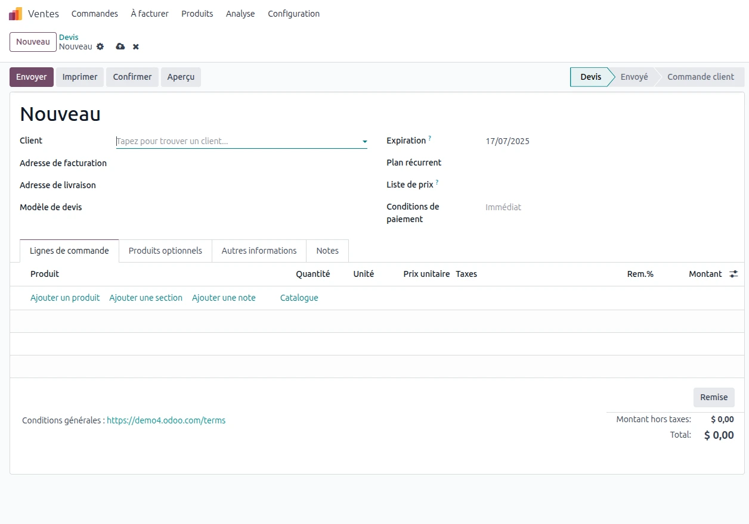This screenshot has width=749, height=524.
Task: Show Liste de prix help tooltip
Action: [x=437, y=183]
